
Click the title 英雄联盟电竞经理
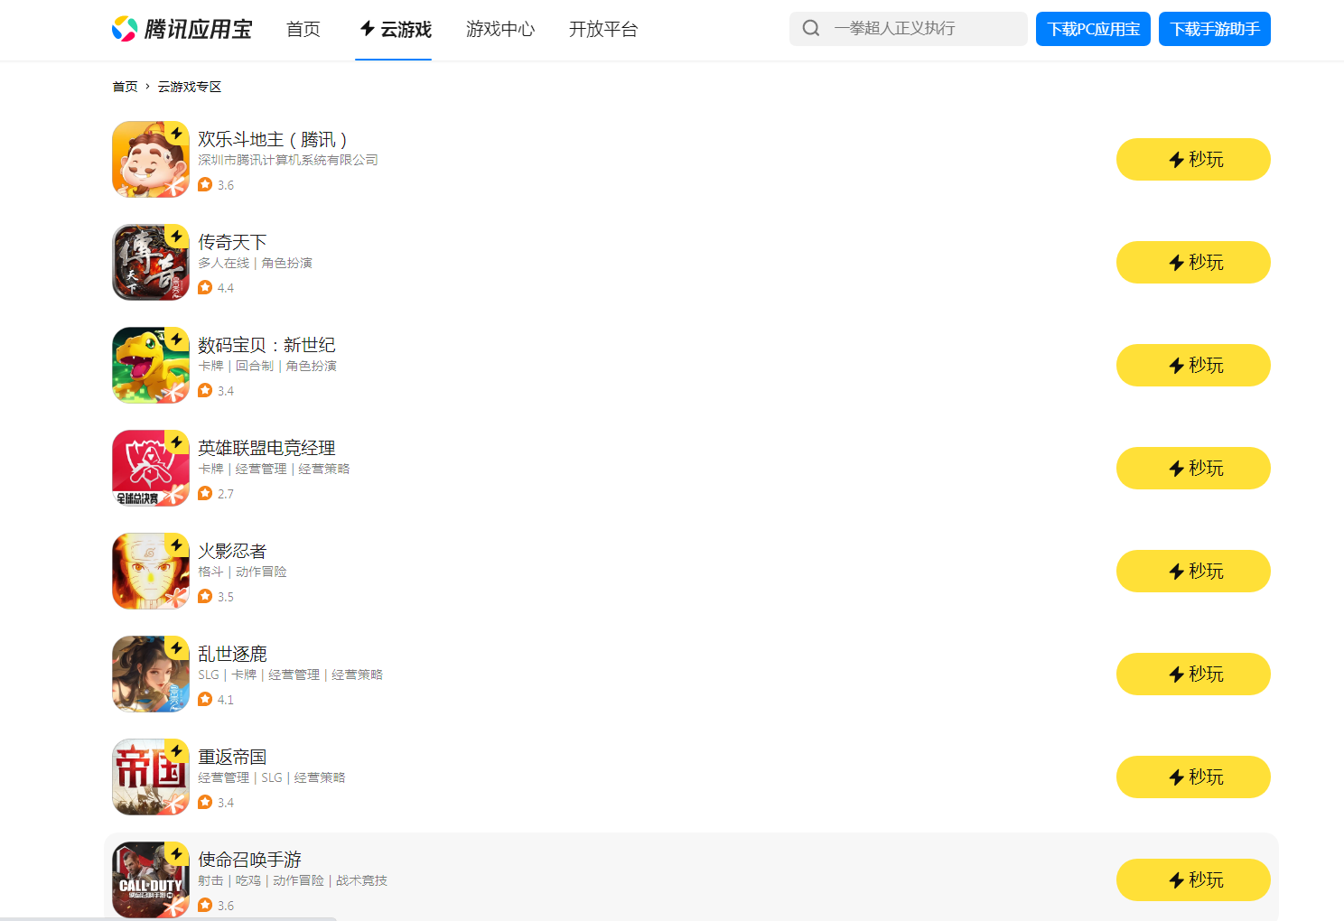(266, 448)
